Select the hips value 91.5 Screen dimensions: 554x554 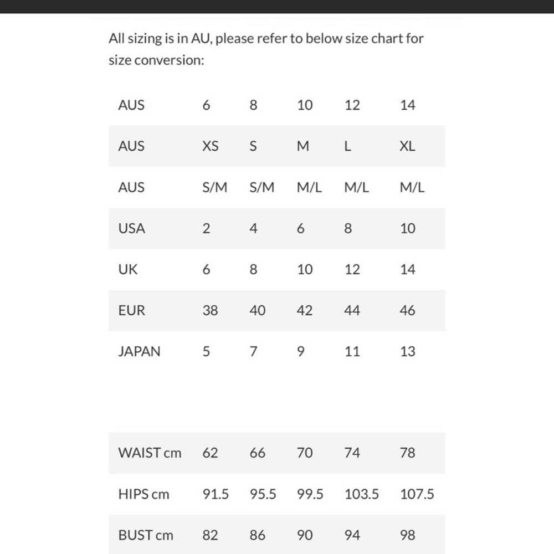coord(216,494)
